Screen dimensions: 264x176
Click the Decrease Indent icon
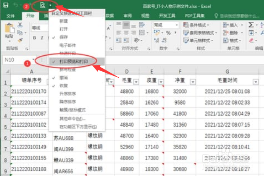tap(119, 40)
